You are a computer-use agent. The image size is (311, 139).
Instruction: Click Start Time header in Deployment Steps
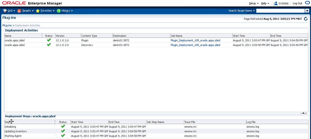(89, 122)
